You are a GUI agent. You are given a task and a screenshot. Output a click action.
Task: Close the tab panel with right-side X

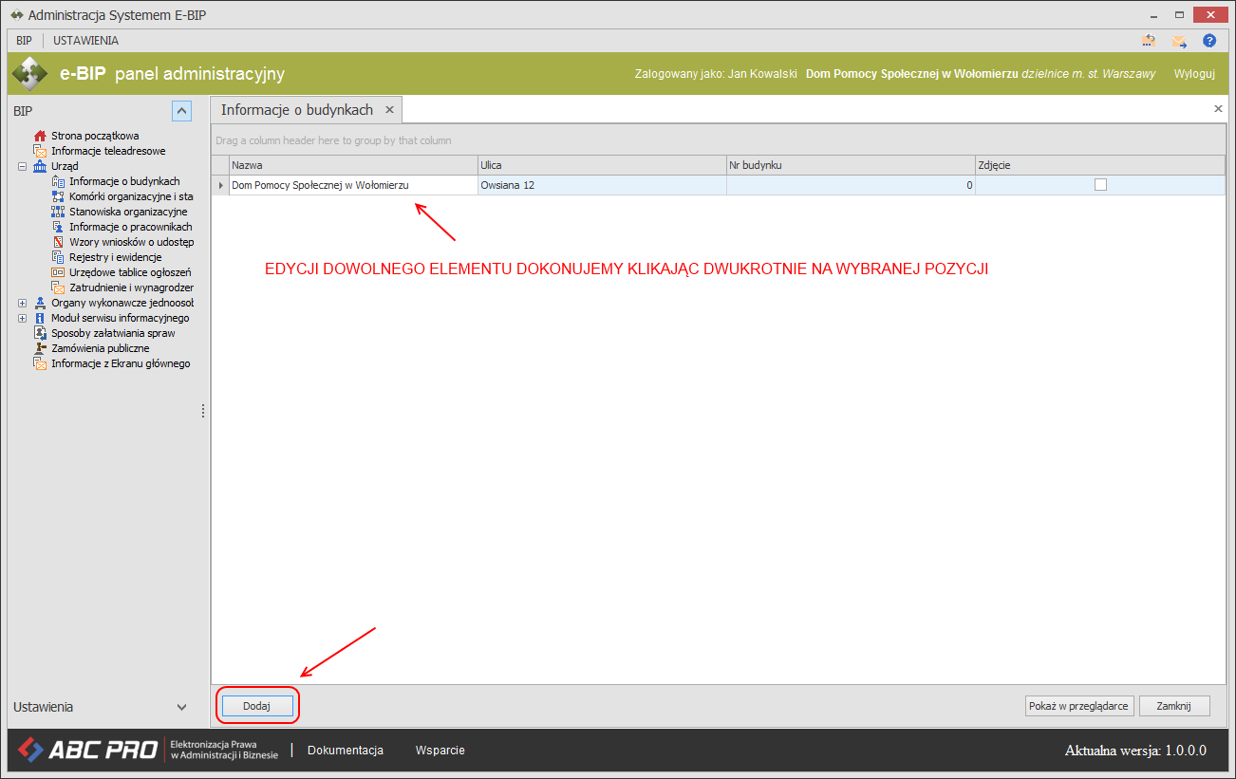pyautogui.click(x=1218, y=109)
